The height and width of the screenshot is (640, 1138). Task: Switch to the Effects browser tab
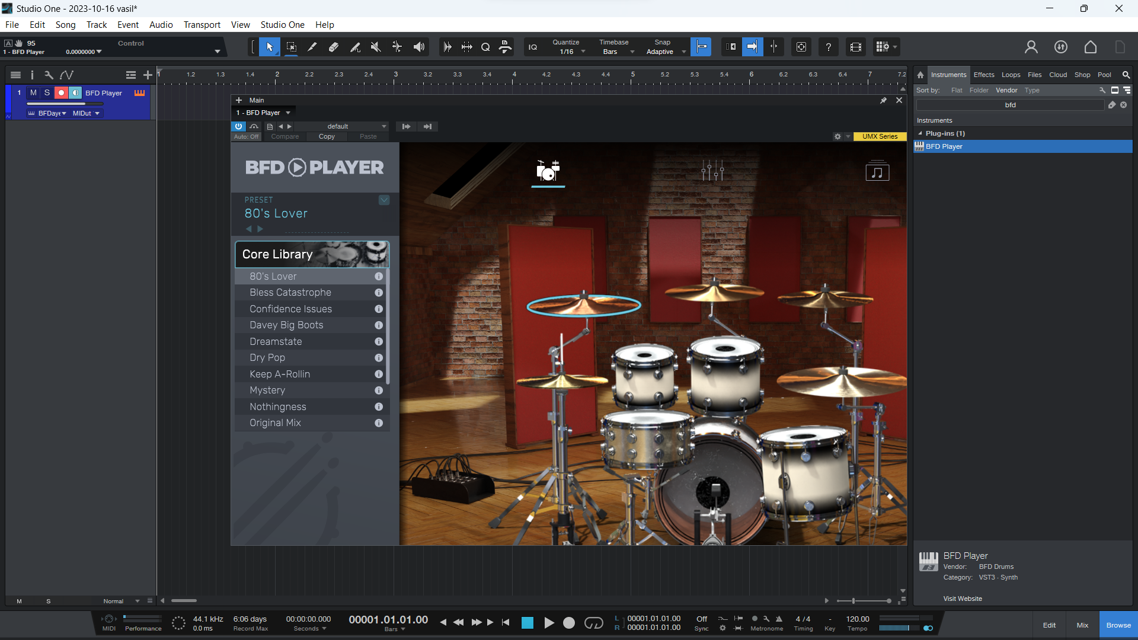[984, 75]
